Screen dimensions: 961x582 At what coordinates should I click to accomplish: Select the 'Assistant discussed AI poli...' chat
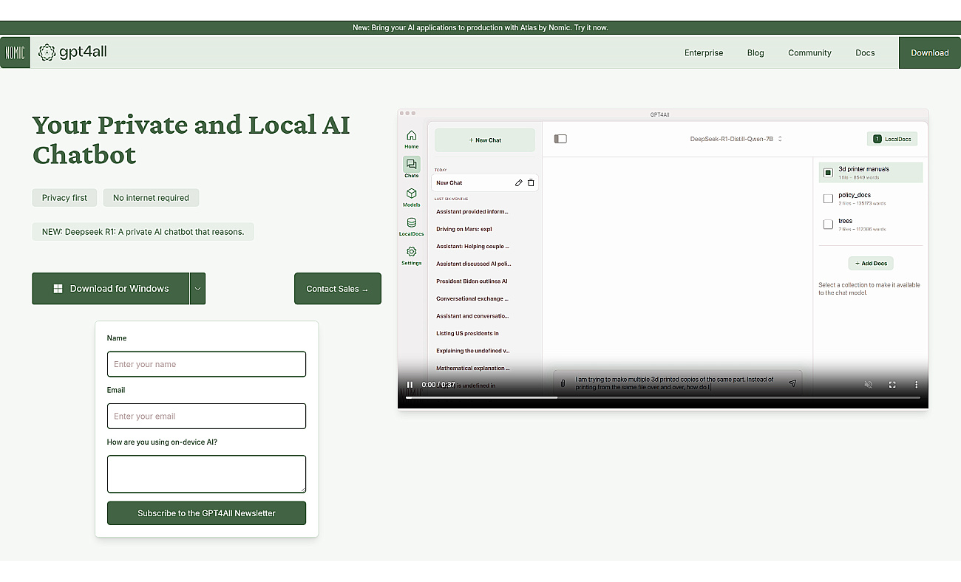pyautogui.click(x=473, y=264)
